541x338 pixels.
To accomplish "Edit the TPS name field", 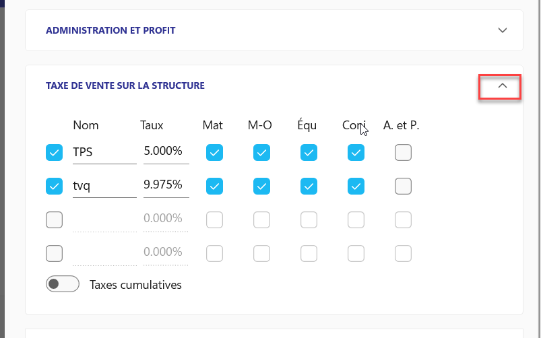I will (104, 153).
